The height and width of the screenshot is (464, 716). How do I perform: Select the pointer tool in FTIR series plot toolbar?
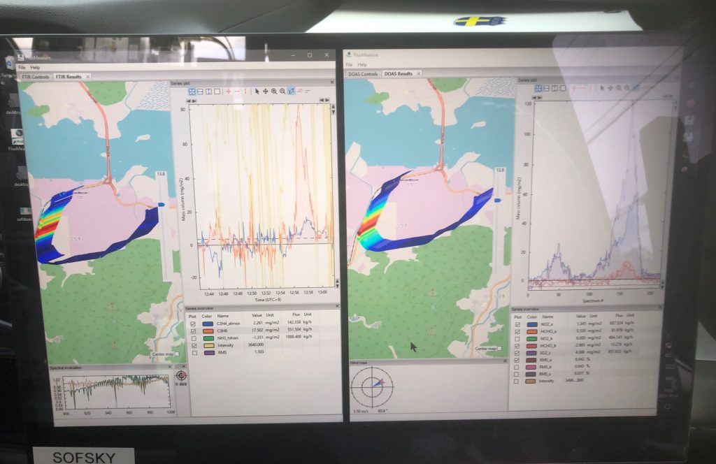(x=257, y=92)
